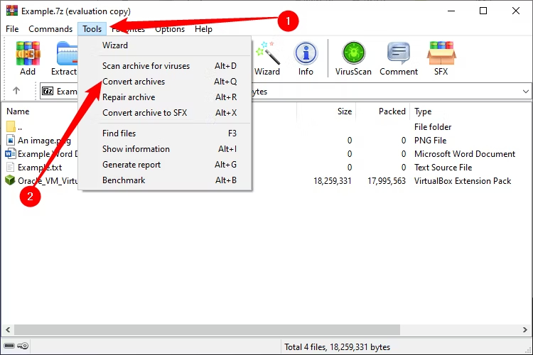533x355 pixels.
Task: Select Convert archives menu entry
Action: 165,82
